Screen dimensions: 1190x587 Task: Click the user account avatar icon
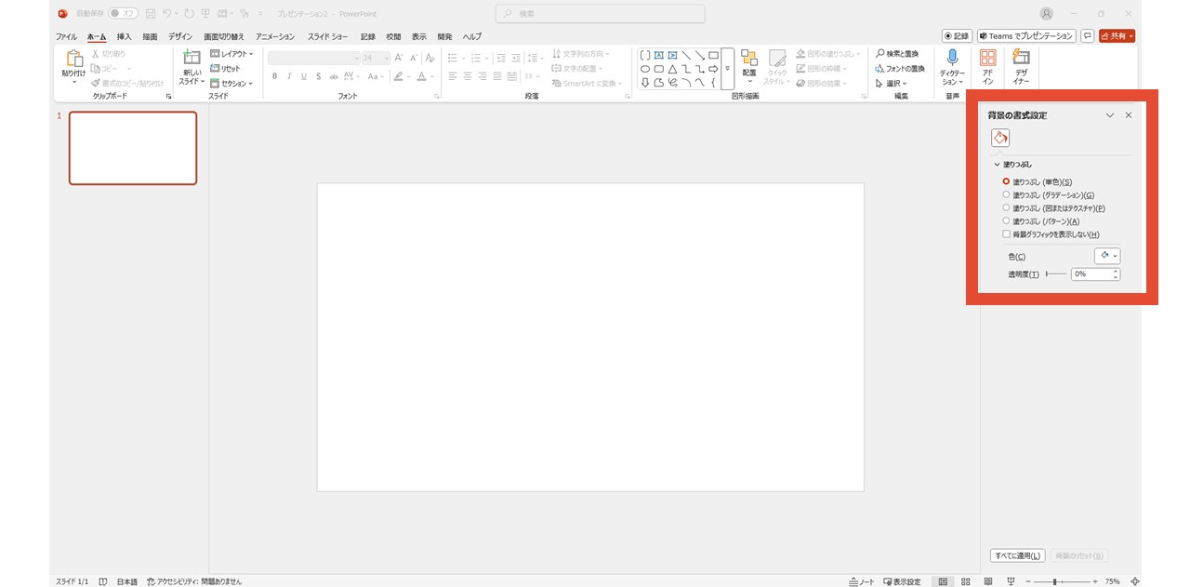[x=1047, y=14]
